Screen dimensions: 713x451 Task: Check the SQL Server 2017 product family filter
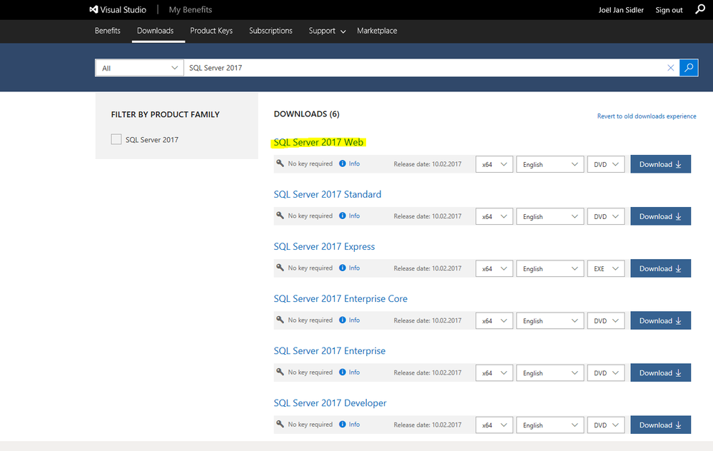[x=116, y=139]
